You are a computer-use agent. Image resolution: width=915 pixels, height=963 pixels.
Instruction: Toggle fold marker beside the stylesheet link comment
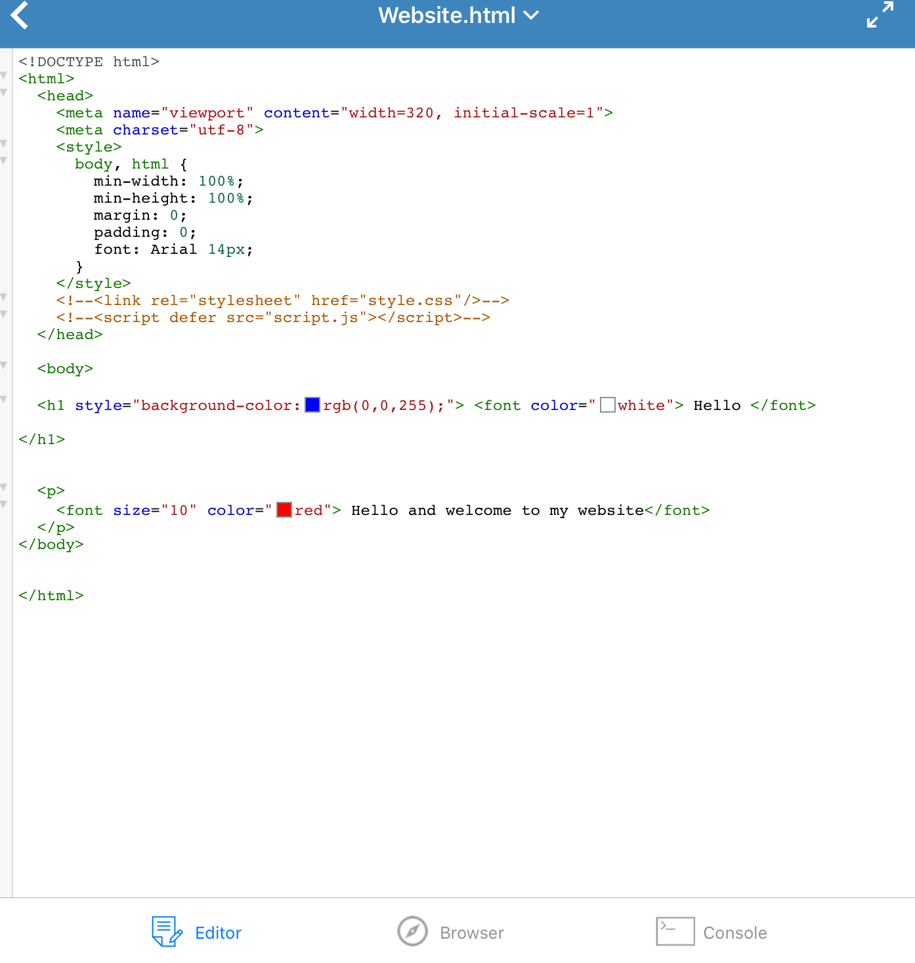pyautogui.click(x=4, y=297)
